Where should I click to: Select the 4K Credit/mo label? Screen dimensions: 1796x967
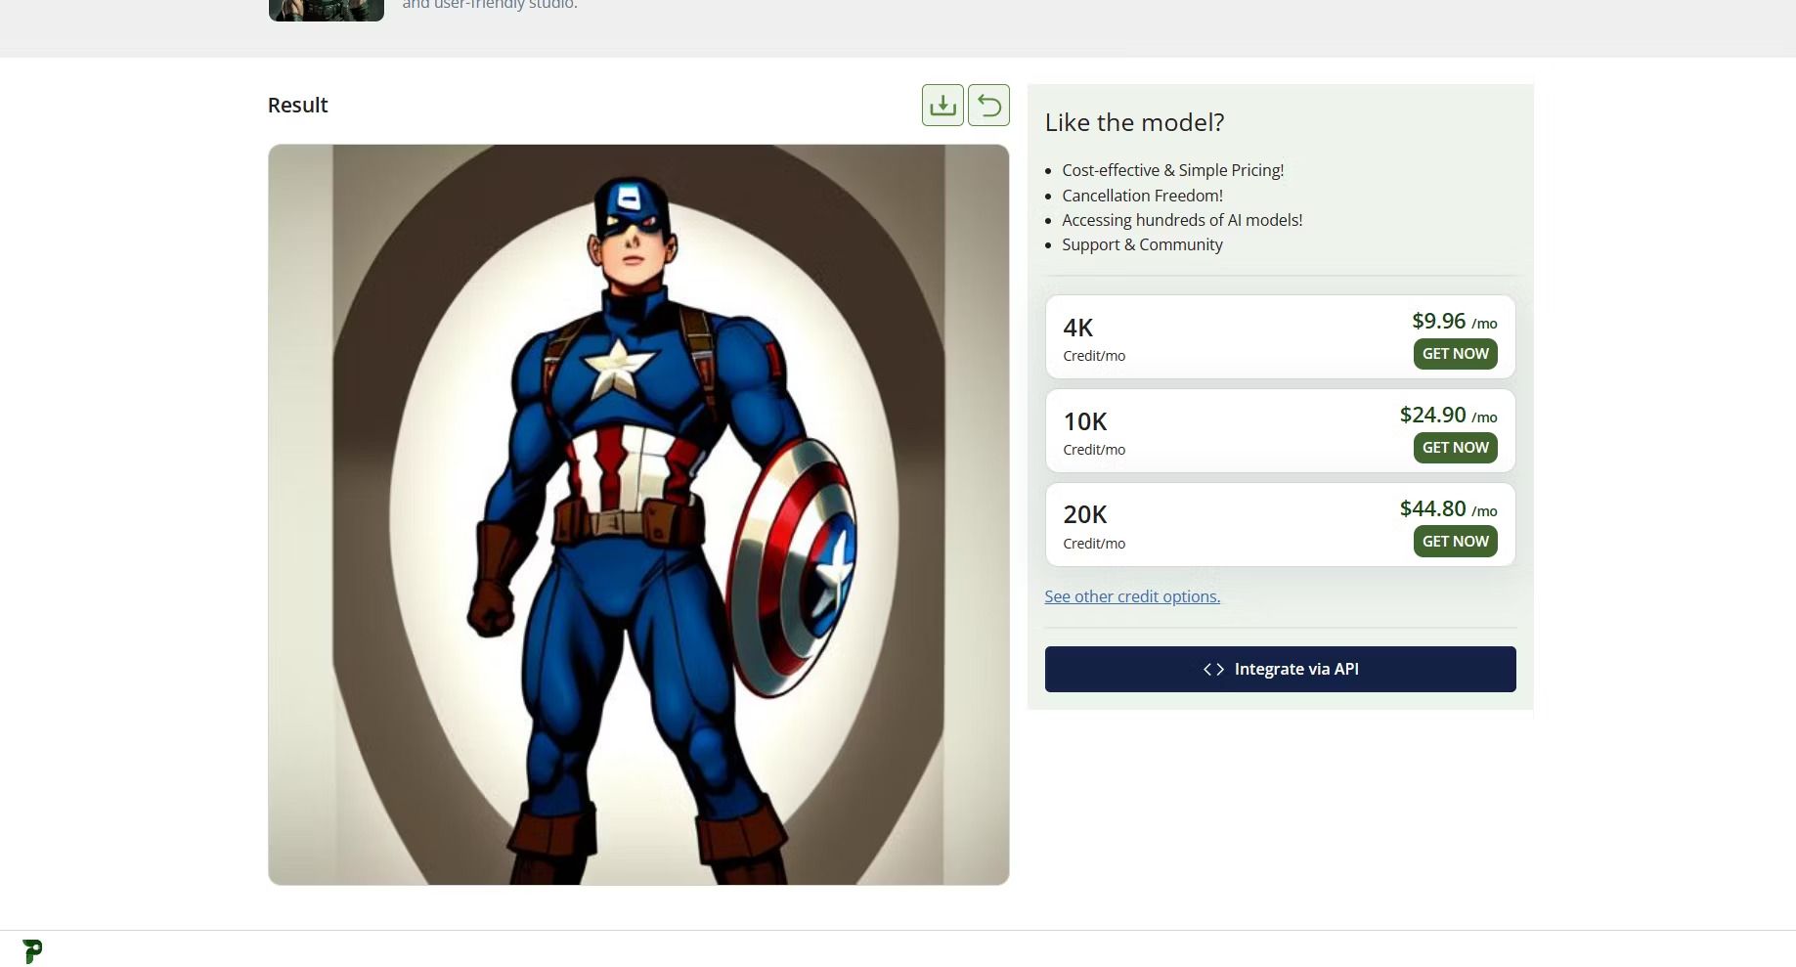tap(1094, 338)
